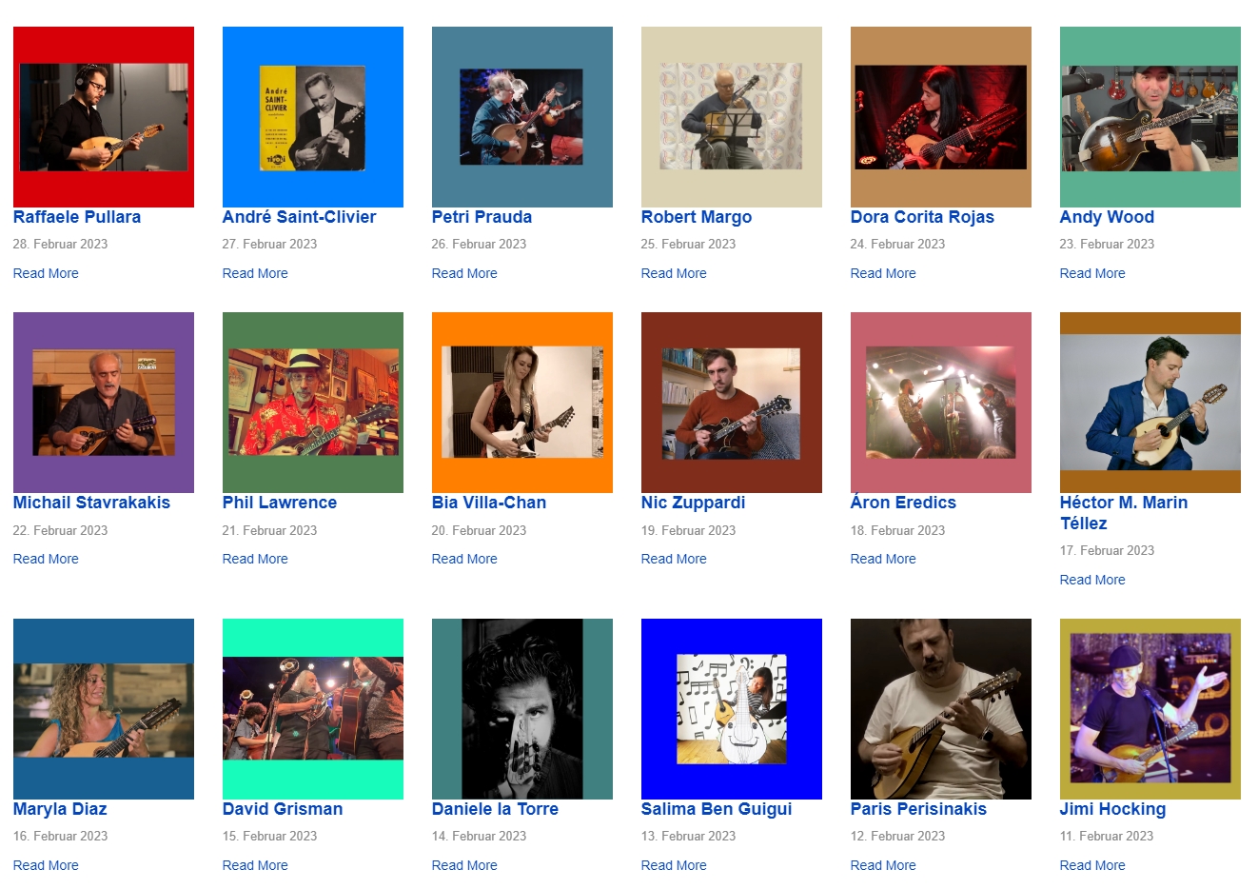The width and height of the screenshot is (1258, 889).
Task: Click Read More under Robert Margo
Action: [x=674, y=273]
